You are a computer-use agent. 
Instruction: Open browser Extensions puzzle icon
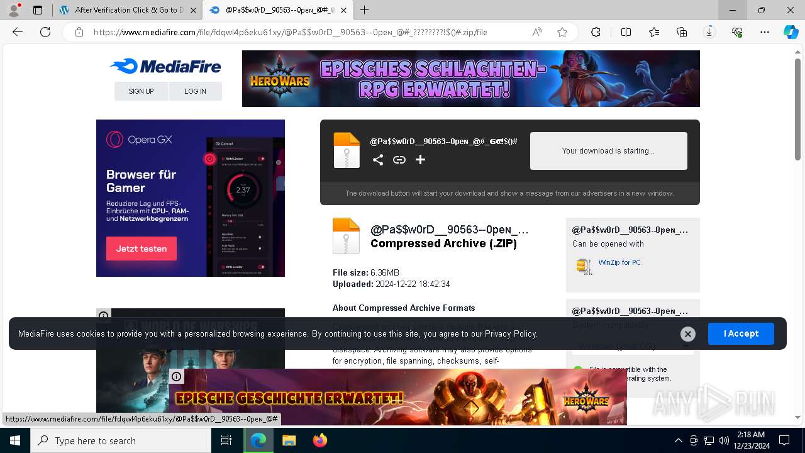(x=596, y=32)
